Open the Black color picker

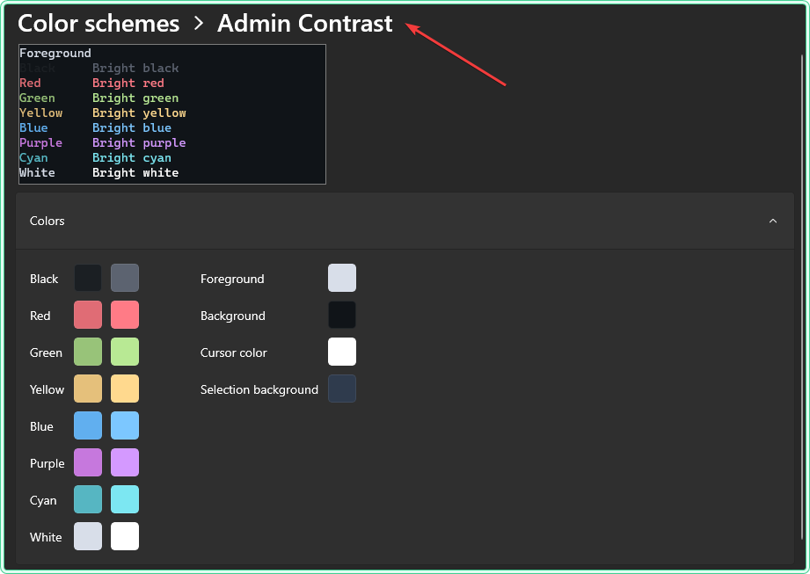(x=87, y=278)
